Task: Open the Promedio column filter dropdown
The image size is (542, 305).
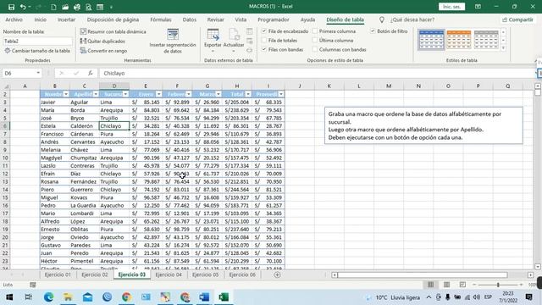Action: [x=281, y=94]
